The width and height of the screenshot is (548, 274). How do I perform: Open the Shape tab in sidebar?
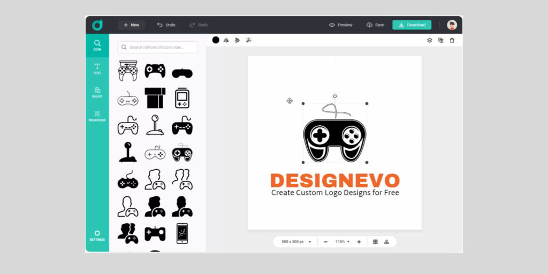[97, 92]
